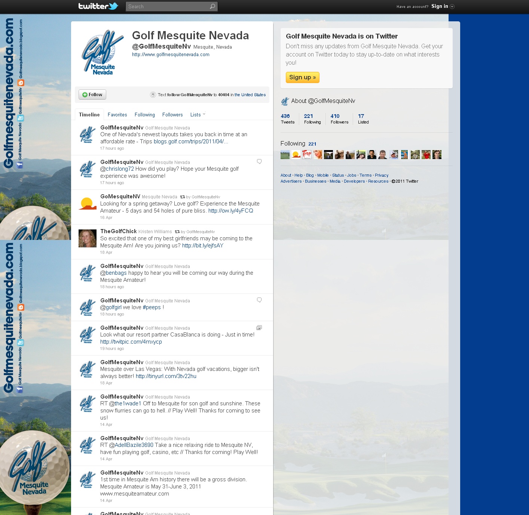Open blogs.golf.com trips link
Image resolution: width=529 pixels, height=515 pixels.
coord(191,141)
